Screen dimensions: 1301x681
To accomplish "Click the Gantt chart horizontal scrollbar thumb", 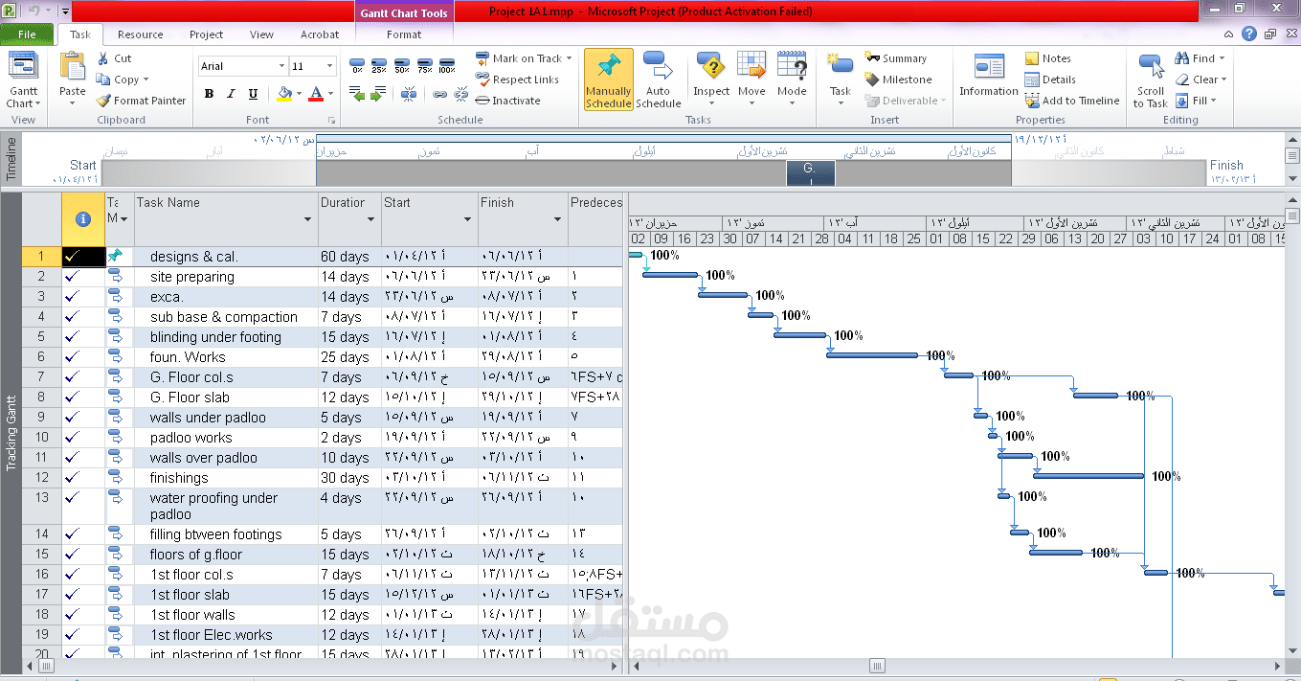I will click(x=876, y=666).
